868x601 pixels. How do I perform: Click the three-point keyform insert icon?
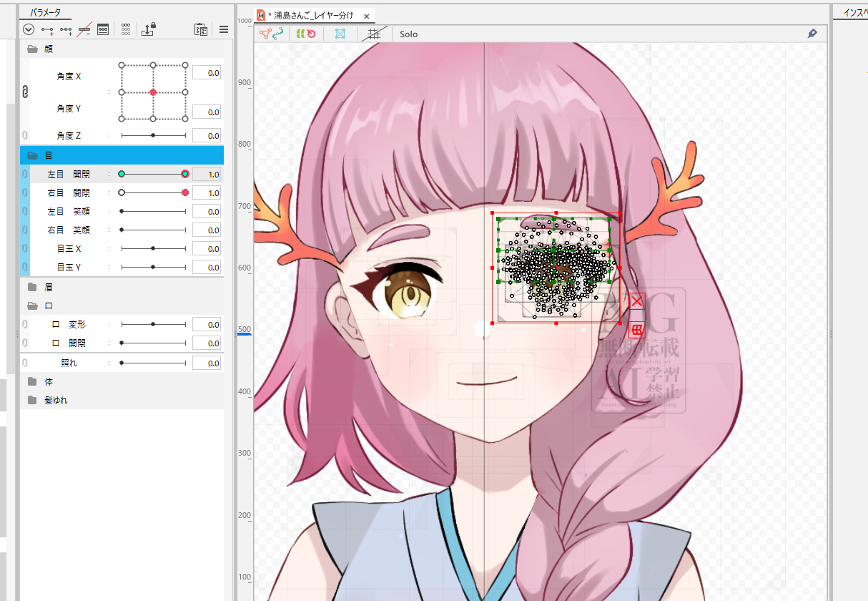(x=66, y=29)
